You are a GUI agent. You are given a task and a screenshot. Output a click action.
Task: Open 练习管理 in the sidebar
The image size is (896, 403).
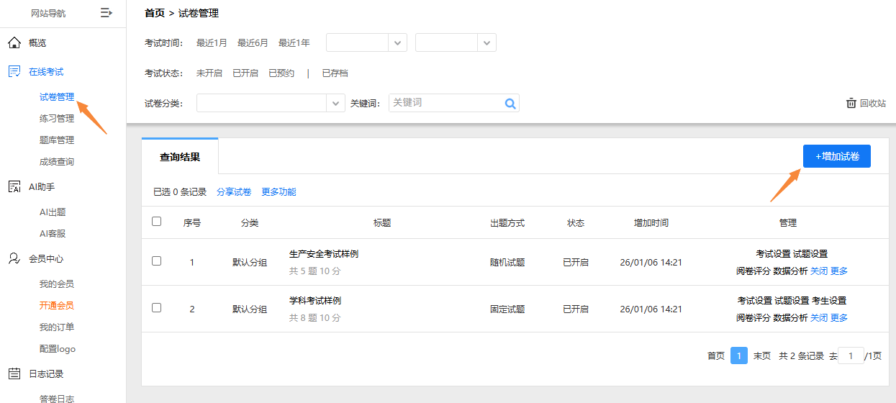(57, 119)
